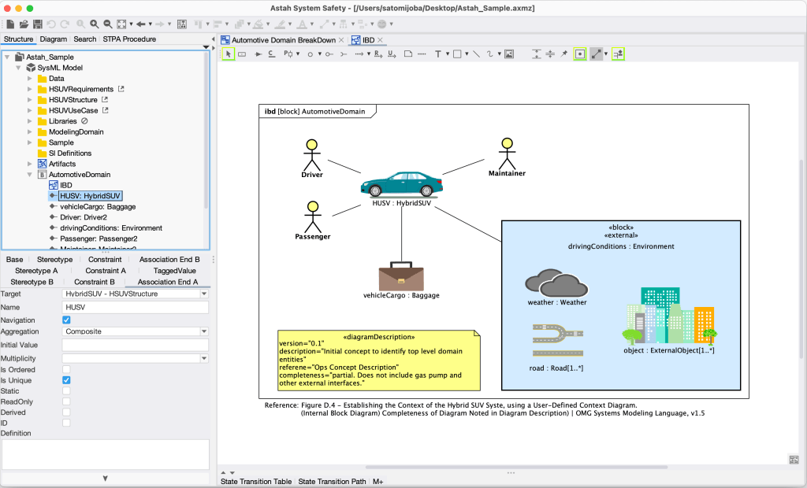Select vehicleCargo: Baggage in the structure tree
Image resolution: width=807 pixels, height=488 pixels.
(97, 206)
